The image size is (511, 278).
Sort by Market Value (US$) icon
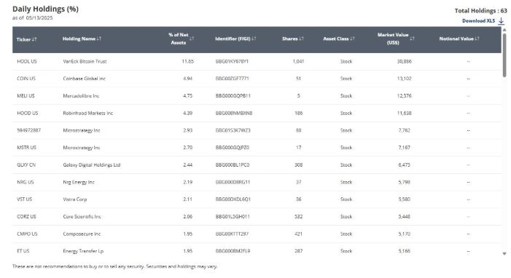(413, 39)
